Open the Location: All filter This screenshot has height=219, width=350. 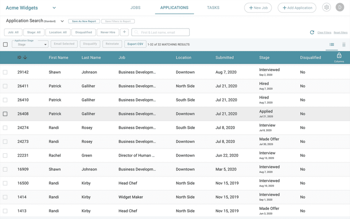pyautogui.click(x=58, y=32)
